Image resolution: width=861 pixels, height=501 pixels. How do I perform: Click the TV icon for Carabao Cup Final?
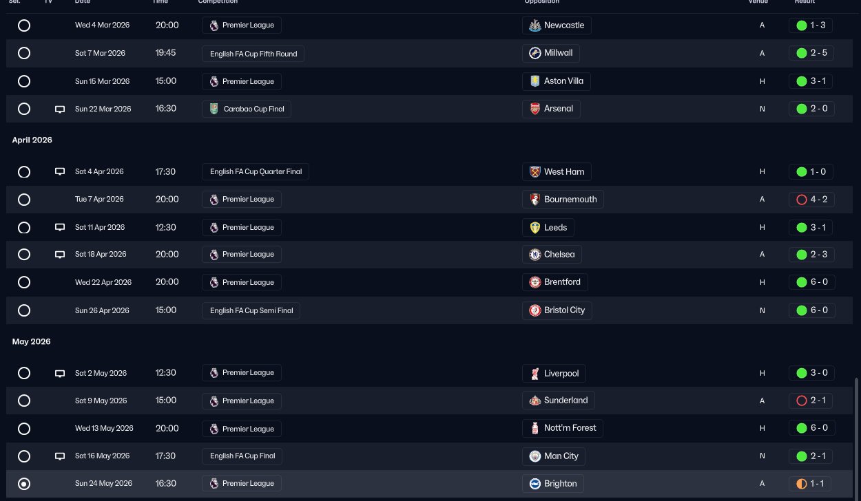(x=60, y=109)
